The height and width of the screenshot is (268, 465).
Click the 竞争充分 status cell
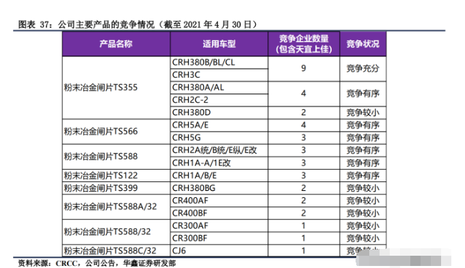[362, 69]
